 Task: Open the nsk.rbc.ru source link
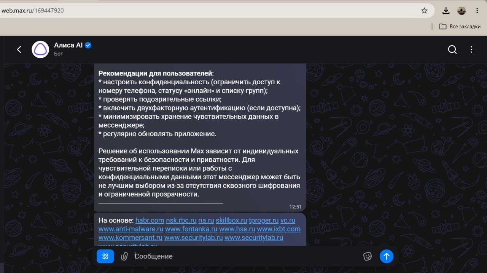tap(181, 220)
